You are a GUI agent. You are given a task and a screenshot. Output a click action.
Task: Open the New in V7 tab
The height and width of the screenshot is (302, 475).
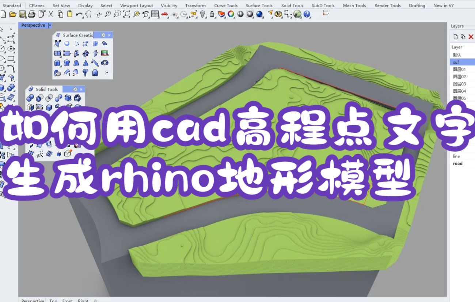click(443, 5)
